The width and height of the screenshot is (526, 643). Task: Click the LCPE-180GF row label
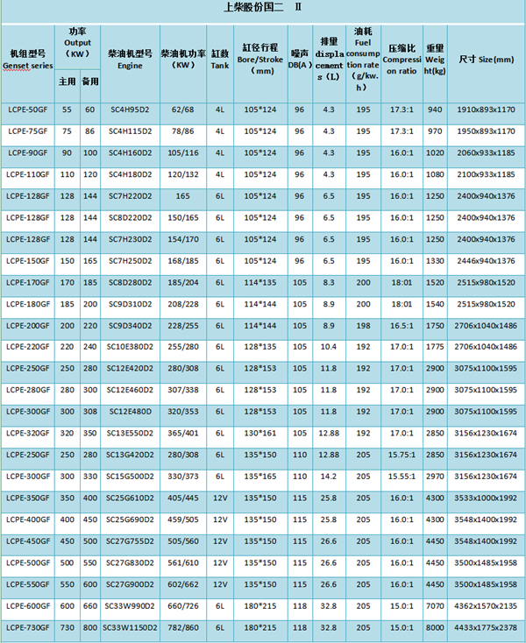pyautogui.click(x=27, y=302)
